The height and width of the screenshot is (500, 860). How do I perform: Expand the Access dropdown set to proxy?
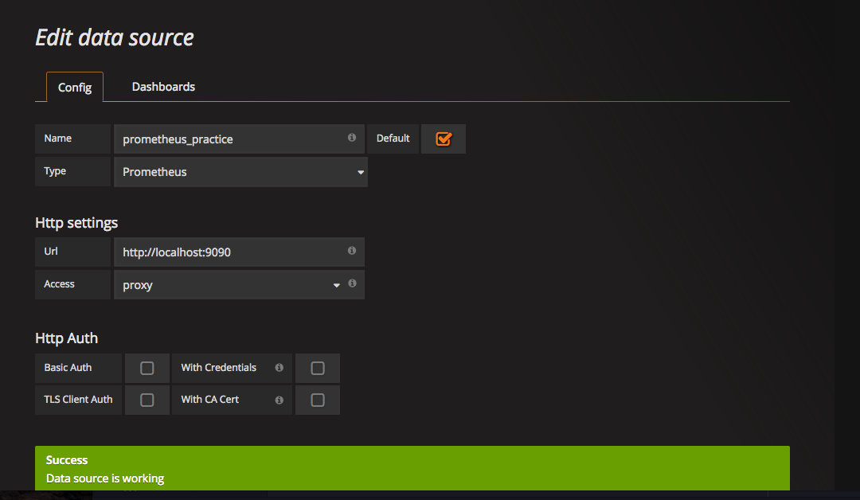229,285
